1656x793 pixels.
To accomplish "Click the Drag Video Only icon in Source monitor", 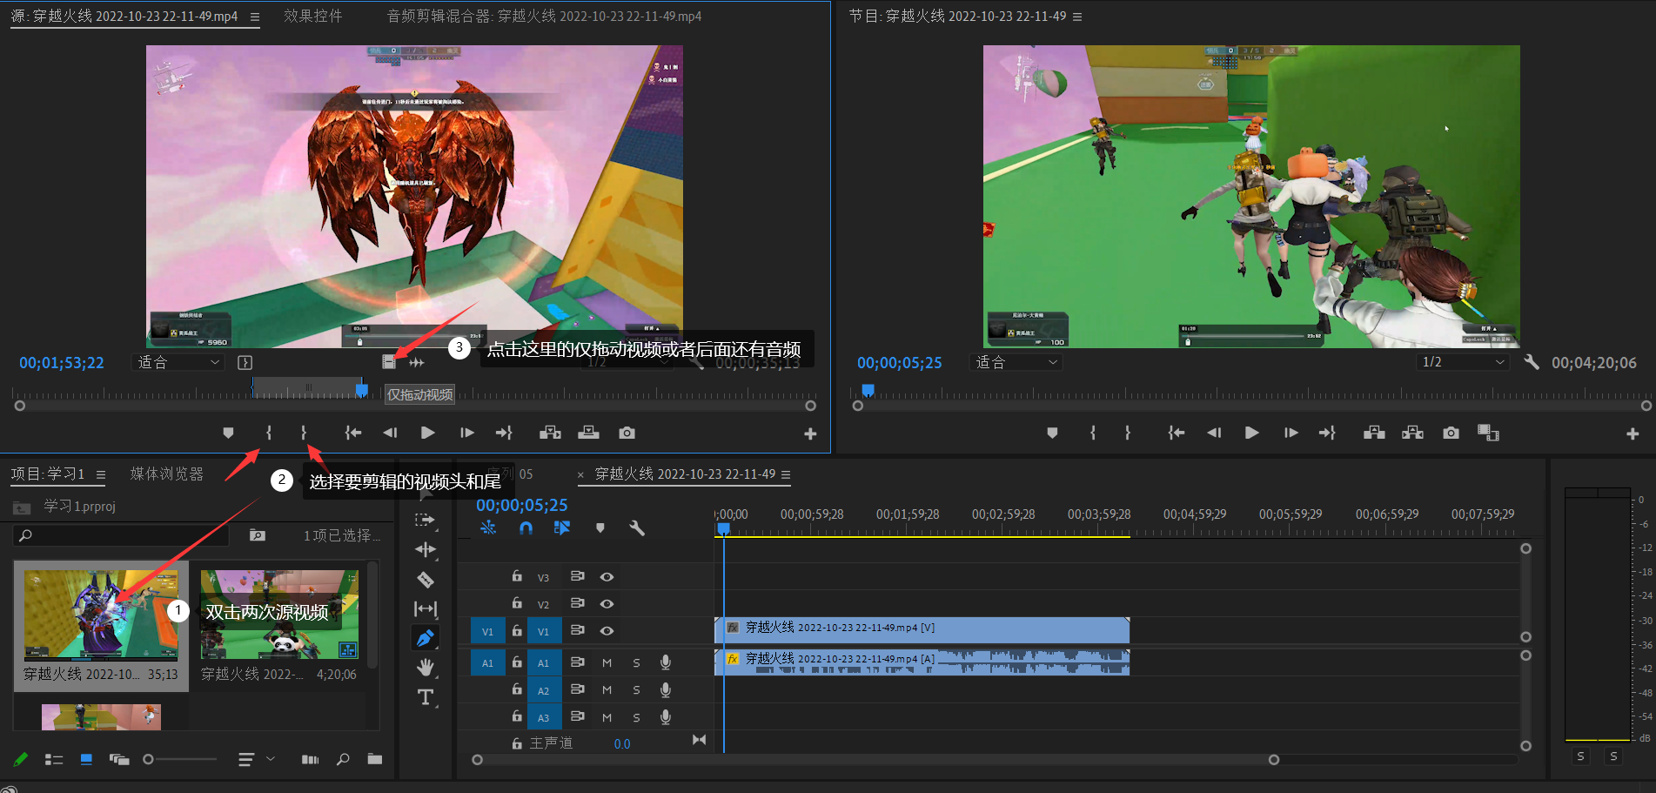I will click(389, 362).
